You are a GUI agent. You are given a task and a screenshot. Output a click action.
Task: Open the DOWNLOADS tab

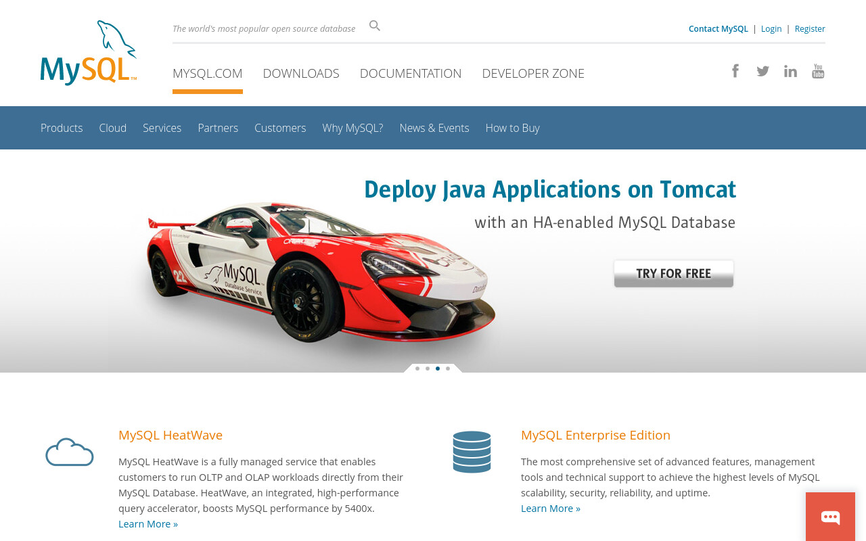pyautogui.click(x=301, y=73)
